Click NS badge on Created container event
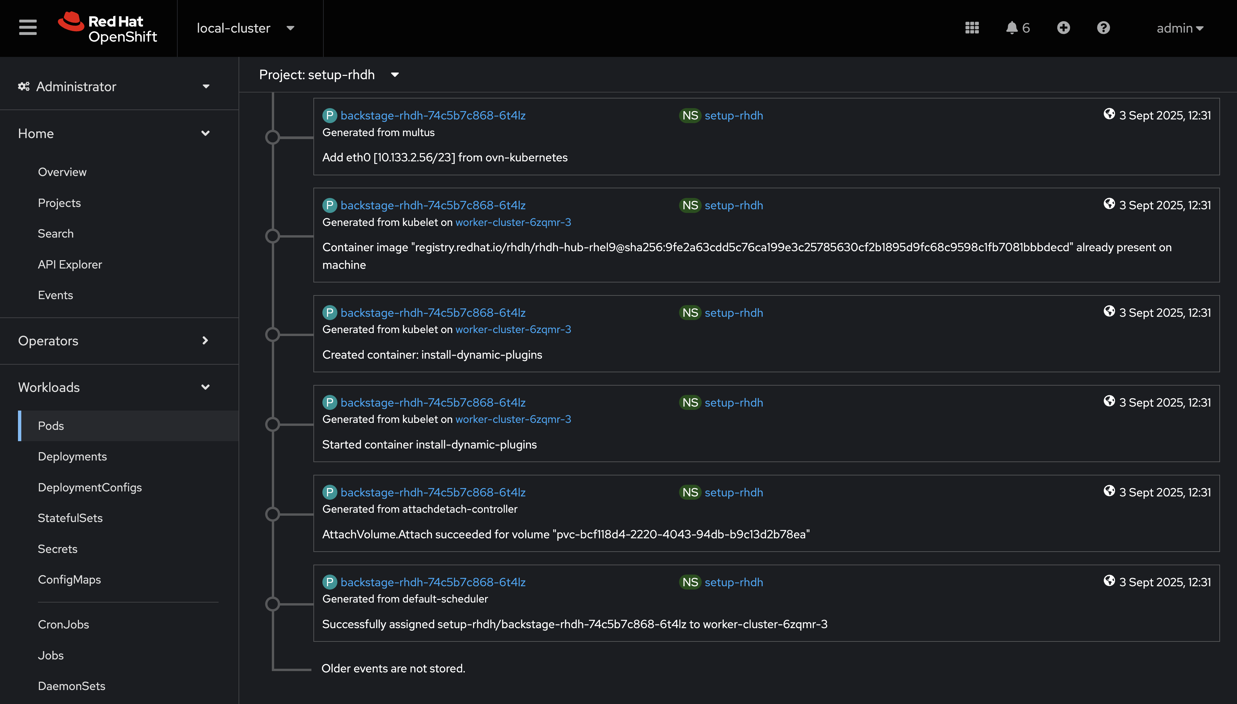 coord(690,313)
